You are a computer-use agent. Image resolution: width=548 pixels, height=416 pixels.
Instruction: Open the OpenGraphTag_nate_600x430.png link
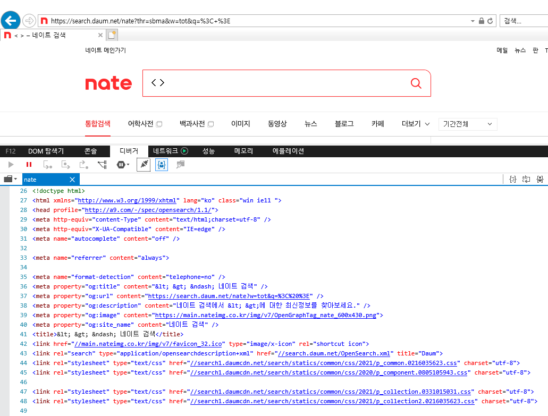click(x=266, y=315)
